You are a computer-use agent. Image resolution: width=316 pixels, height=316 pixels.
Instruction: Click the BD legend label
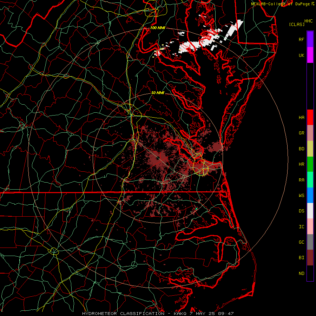(301, 149)
